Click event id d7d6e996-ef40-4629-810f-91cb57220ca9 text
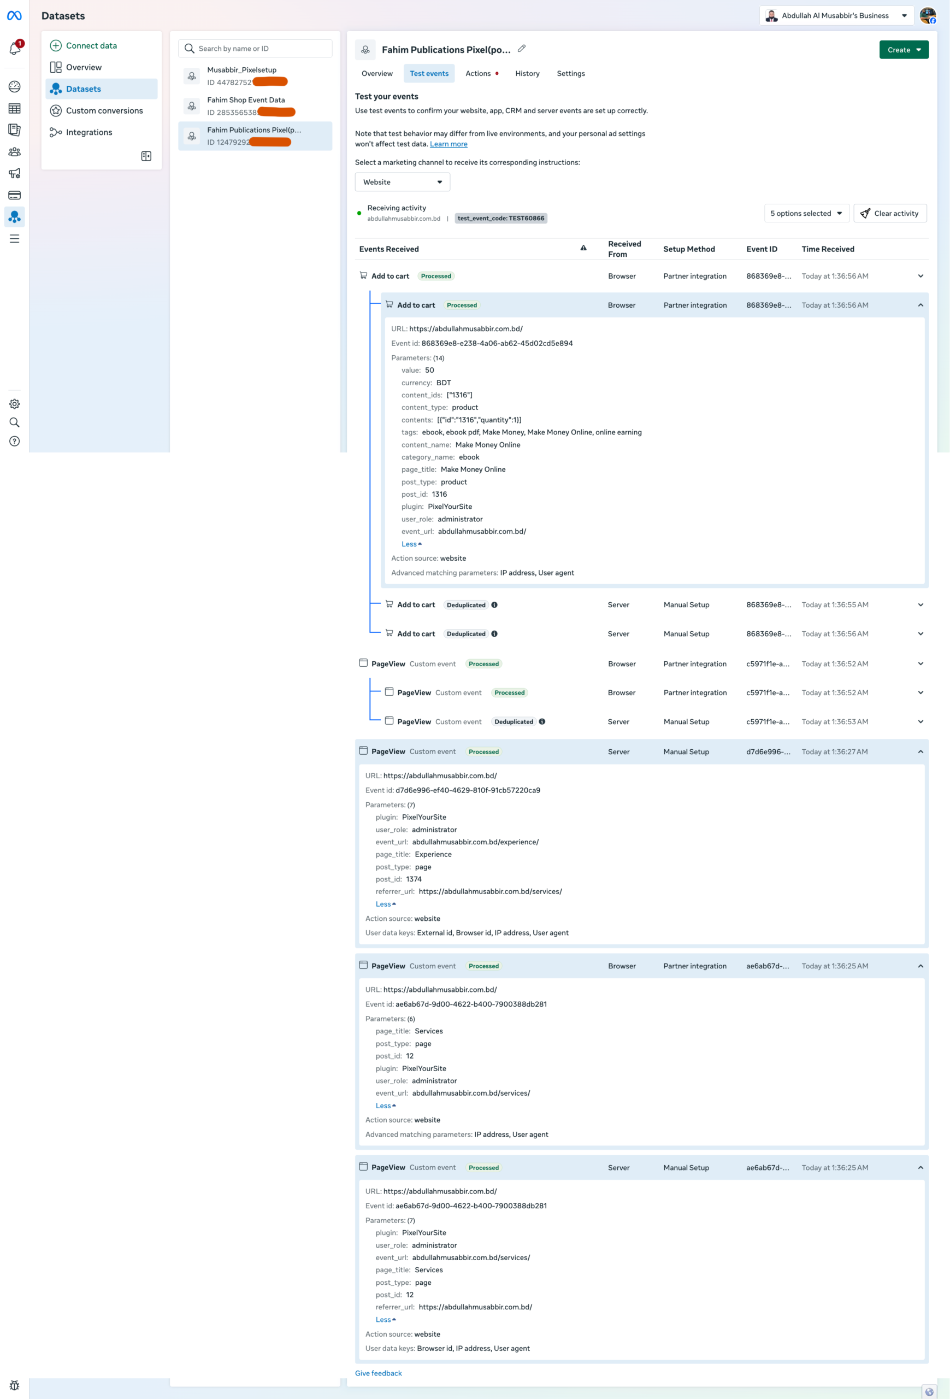Screen dimensions: 950x1399 [x=468, y=790]
